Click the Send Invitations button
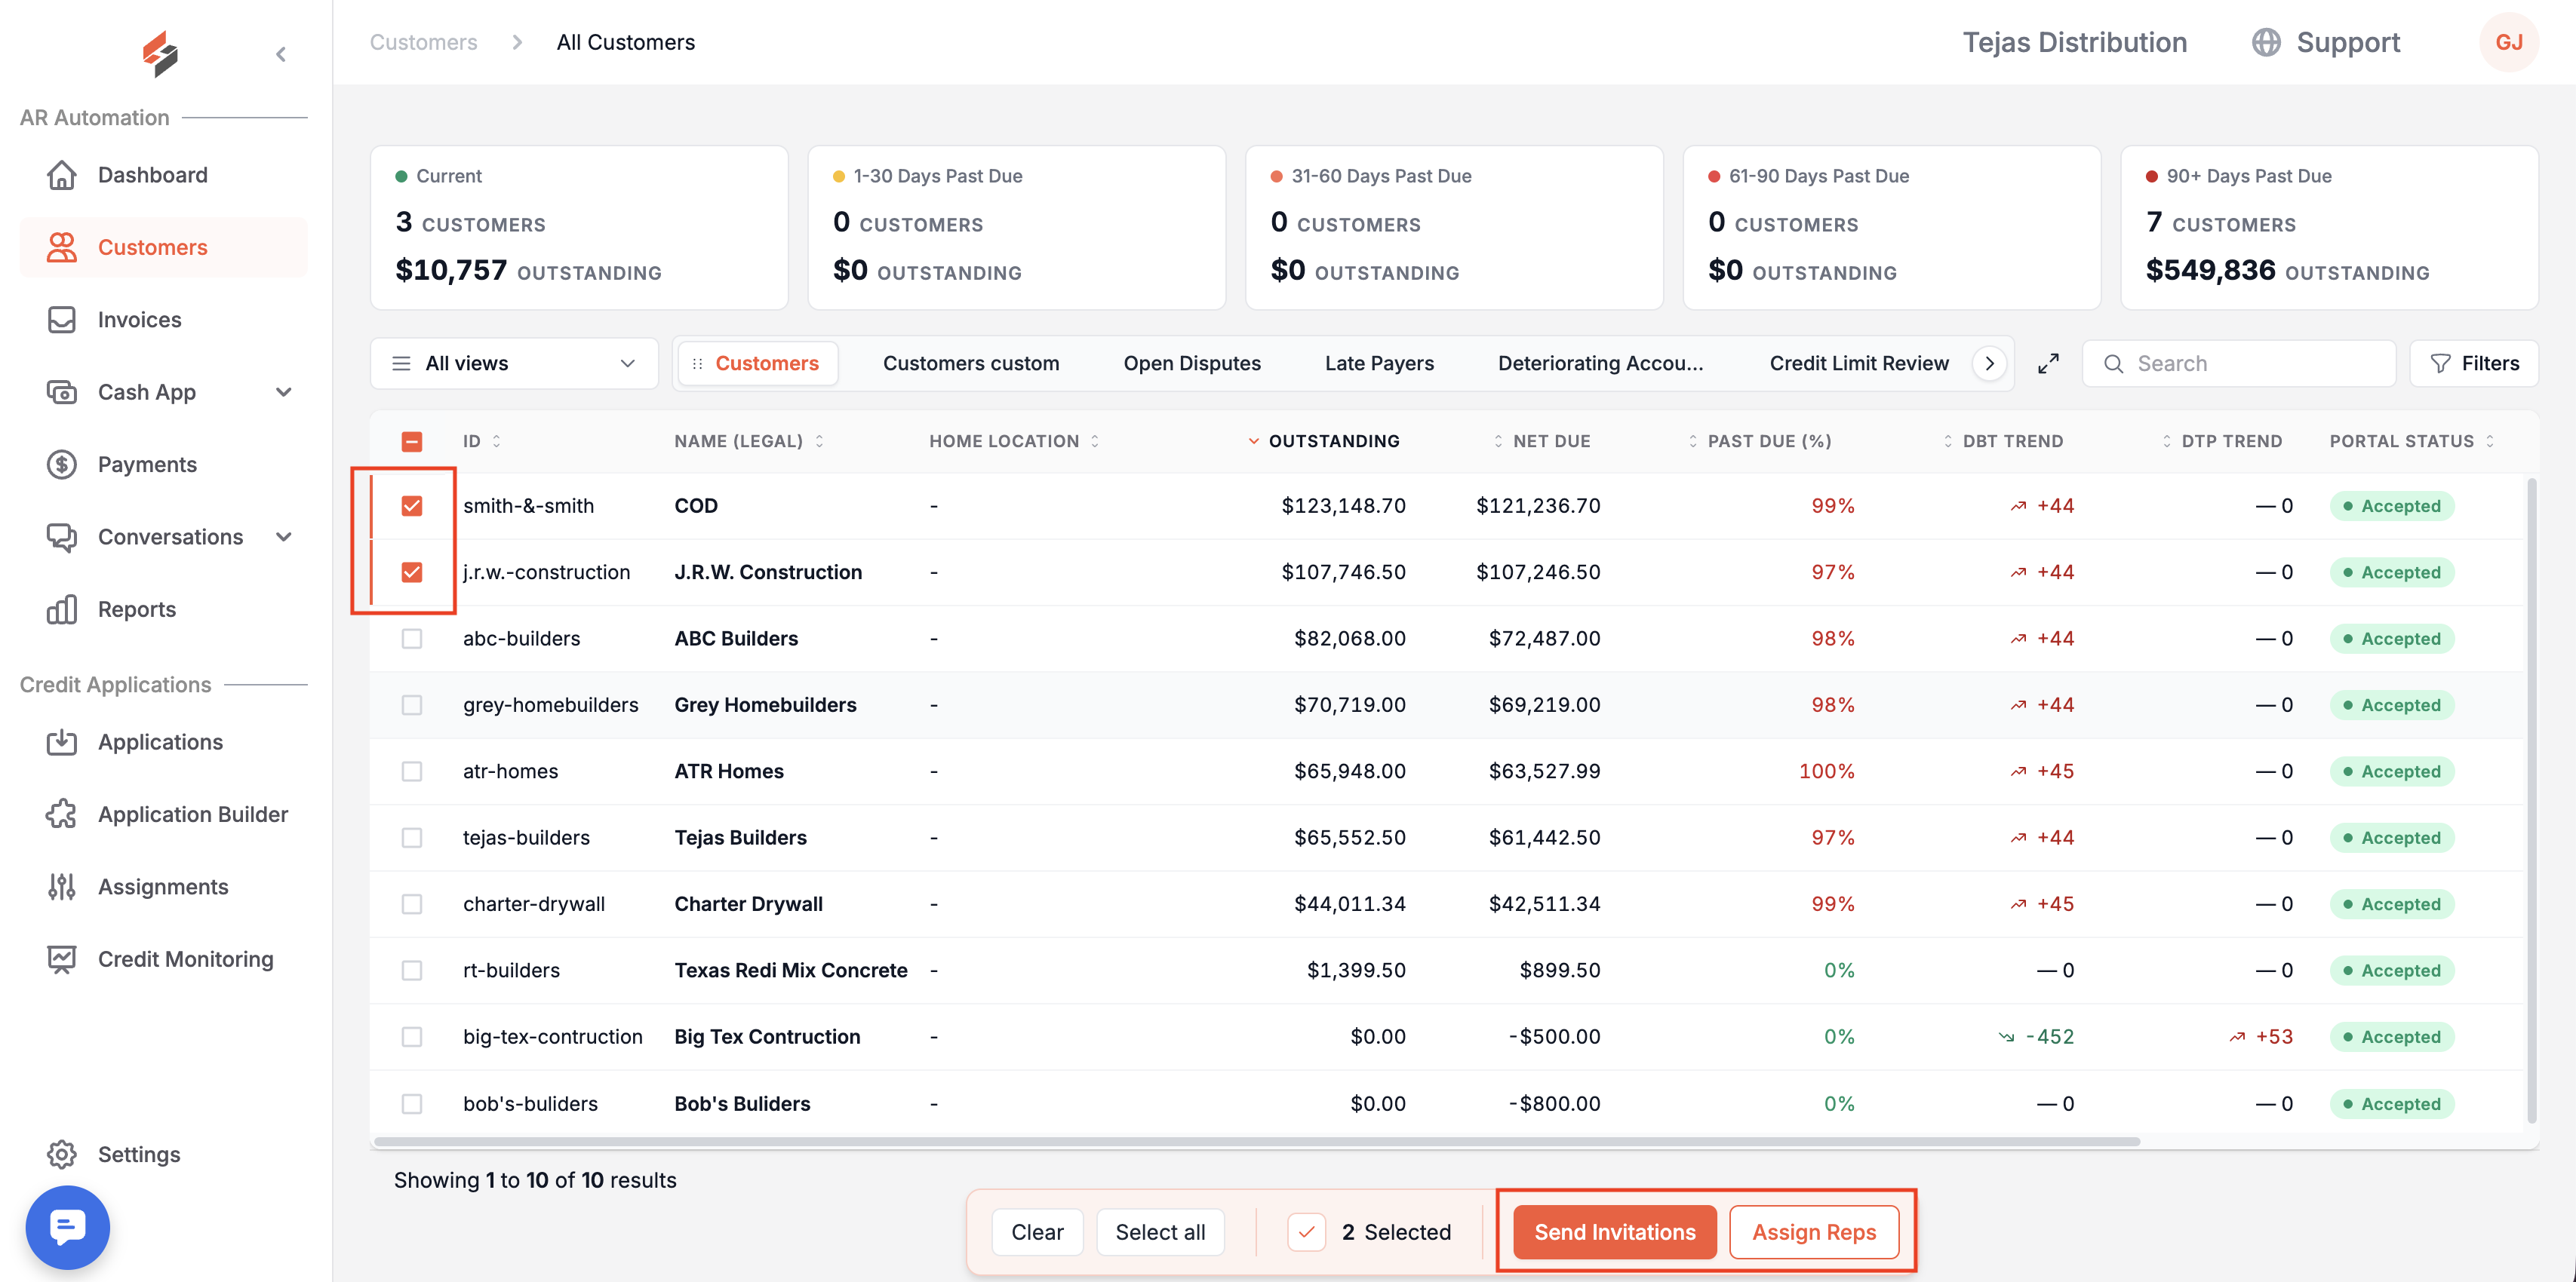 point(1615,1232)
